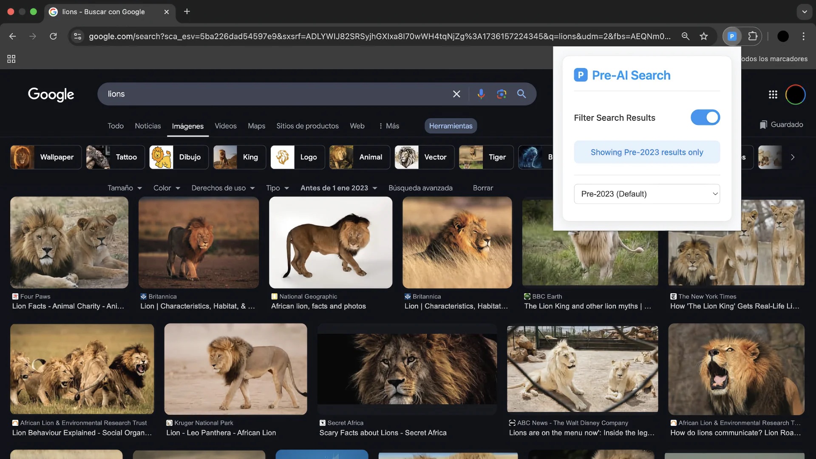Click the Google Apps grid icon
The width and height of the screenshot is (816, 459).
tap(773, 94)
